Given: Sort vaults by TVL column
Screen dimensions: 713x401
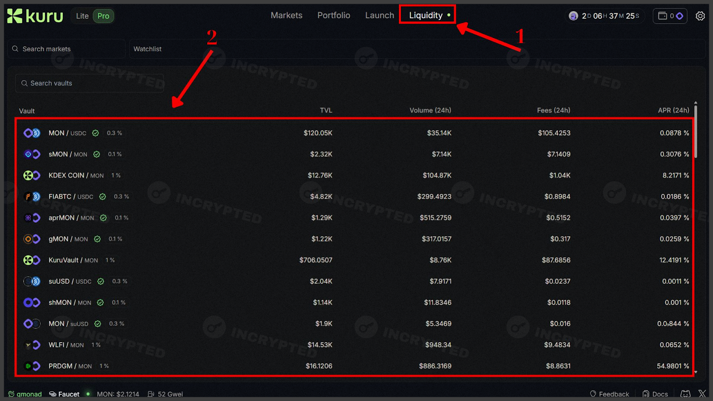Looking at the screenshot, I should tap(326, 110).
